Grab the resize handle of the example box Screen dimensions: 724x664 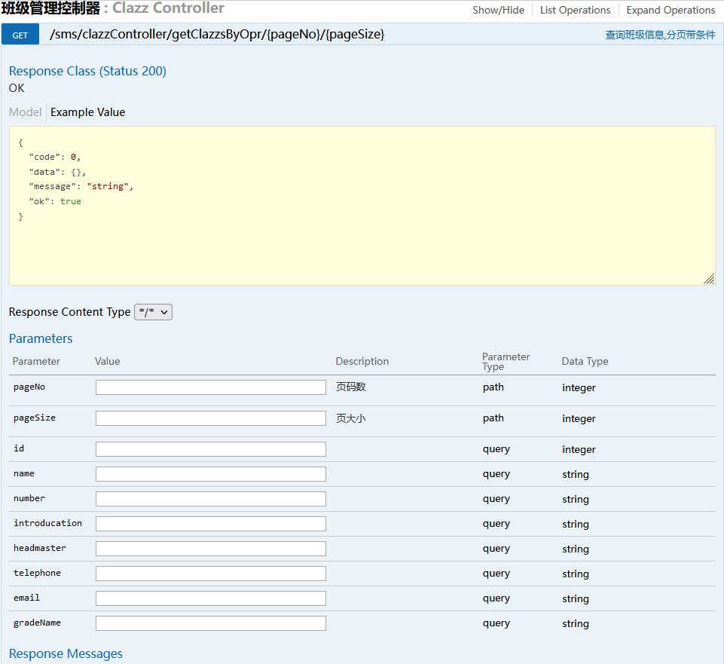coord(709,279)
